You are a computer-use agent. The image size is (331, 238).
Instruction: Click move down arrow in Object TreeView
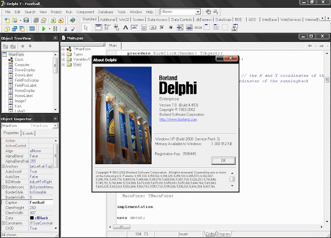coord(30,46)
